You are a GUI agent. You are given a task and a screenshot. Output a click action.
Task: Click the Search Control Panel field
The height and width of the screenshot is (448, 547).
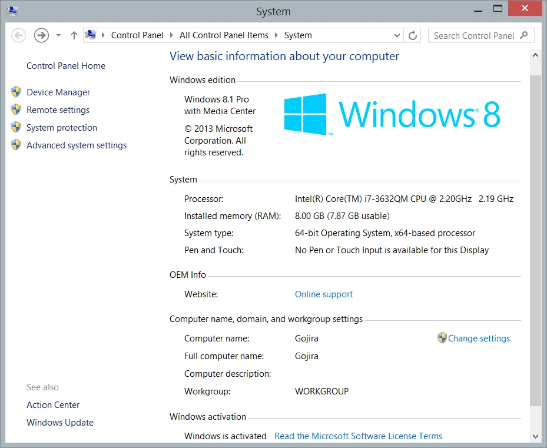481,35
